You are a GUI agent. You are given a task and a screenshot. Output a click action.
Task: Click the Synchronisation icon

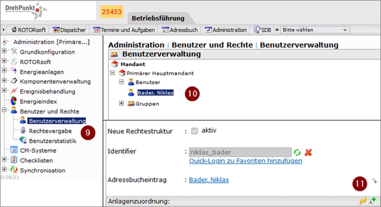(14, 169)
